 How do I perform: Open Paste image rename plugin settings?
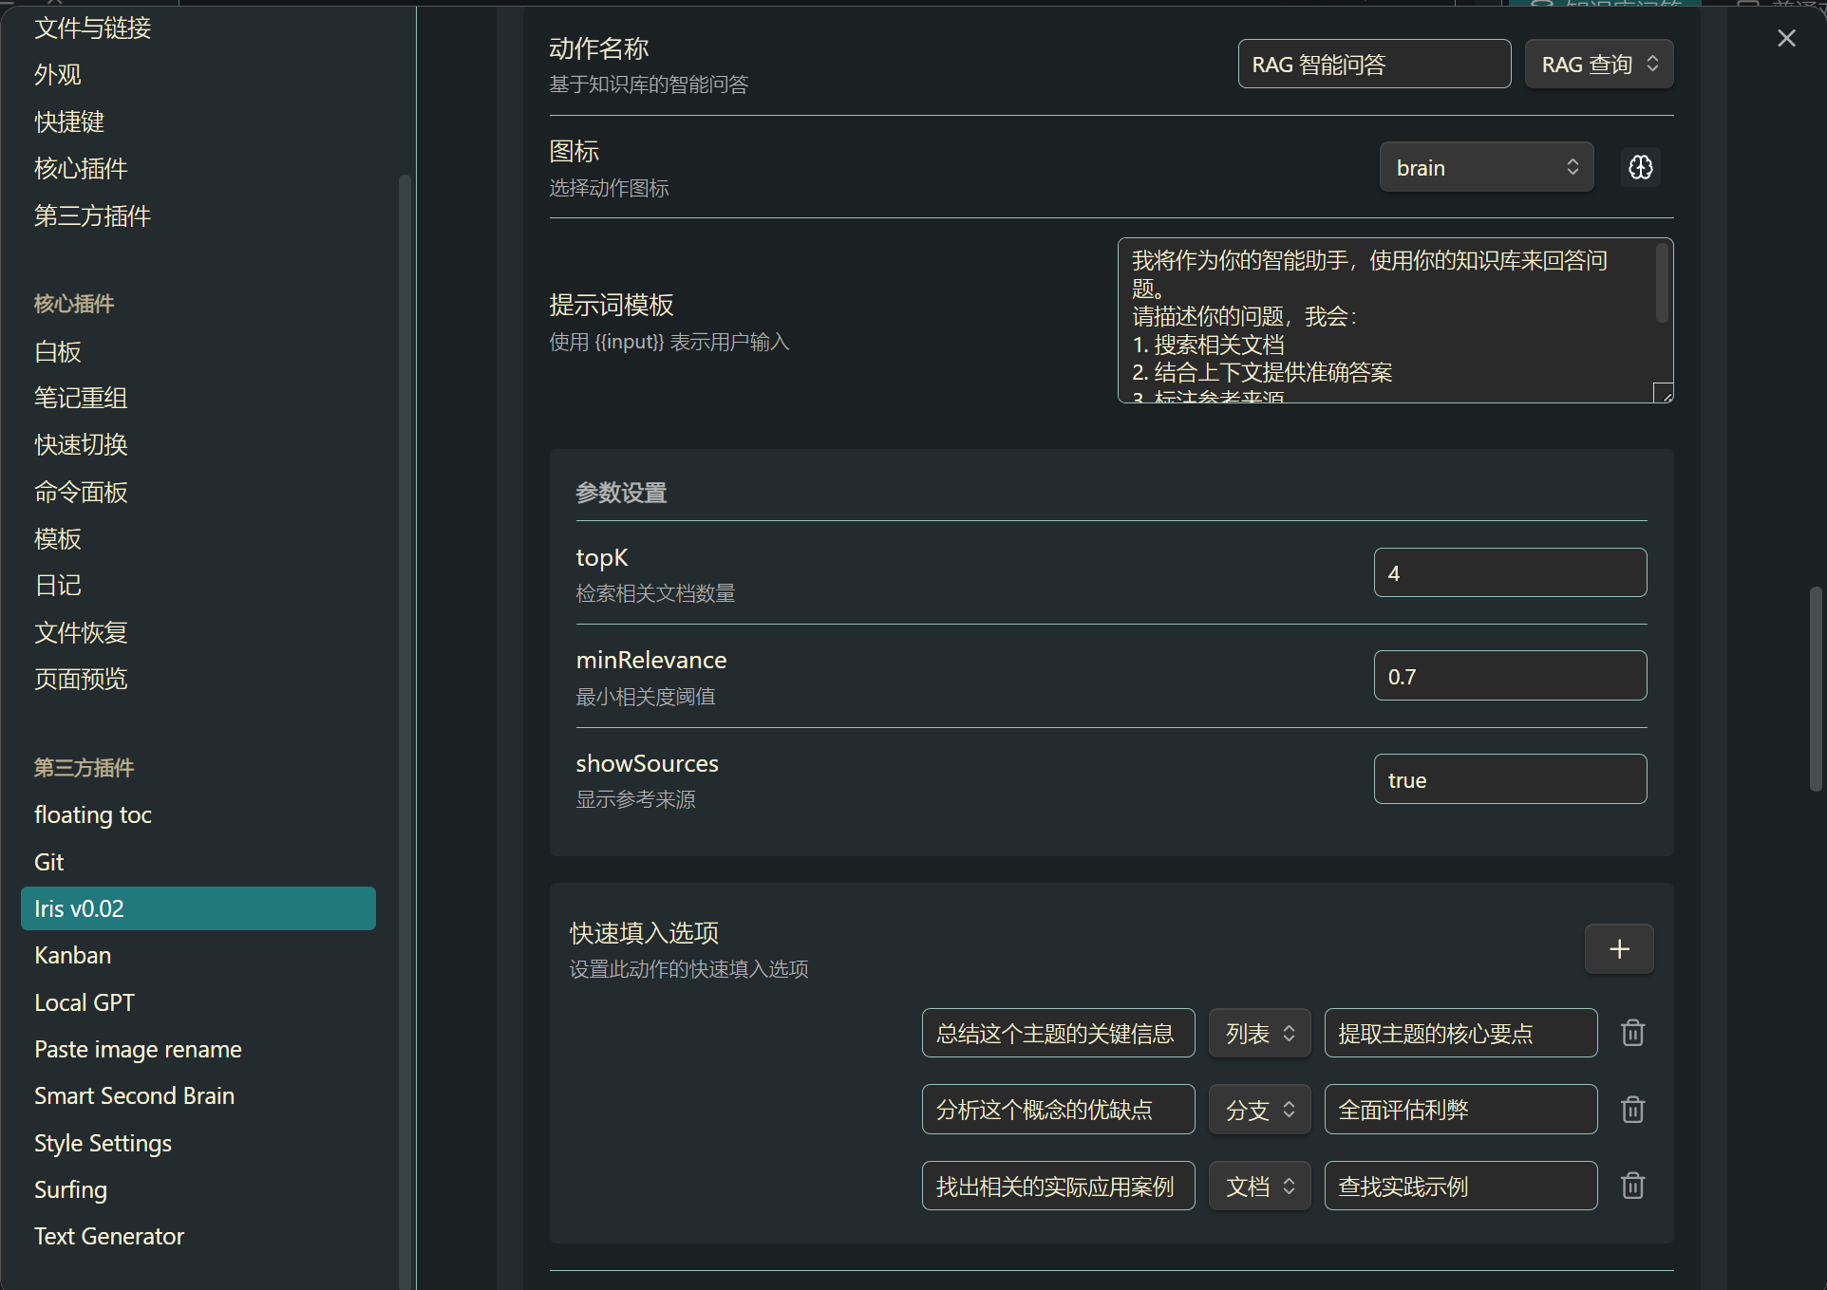point(198,1049)
